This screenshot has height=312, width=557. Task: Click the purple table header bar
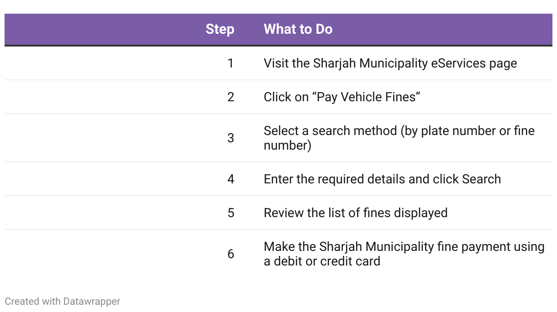(278, 30)
